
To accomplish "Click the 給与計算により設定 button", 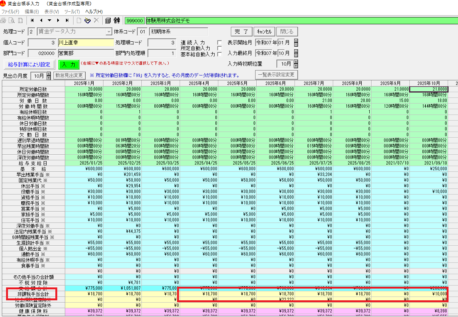I will [x=29, y=64].
